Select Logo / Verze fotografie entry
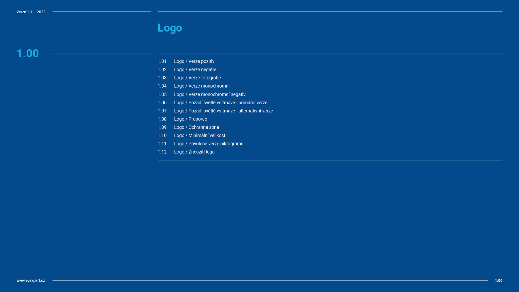 [197, 78]
